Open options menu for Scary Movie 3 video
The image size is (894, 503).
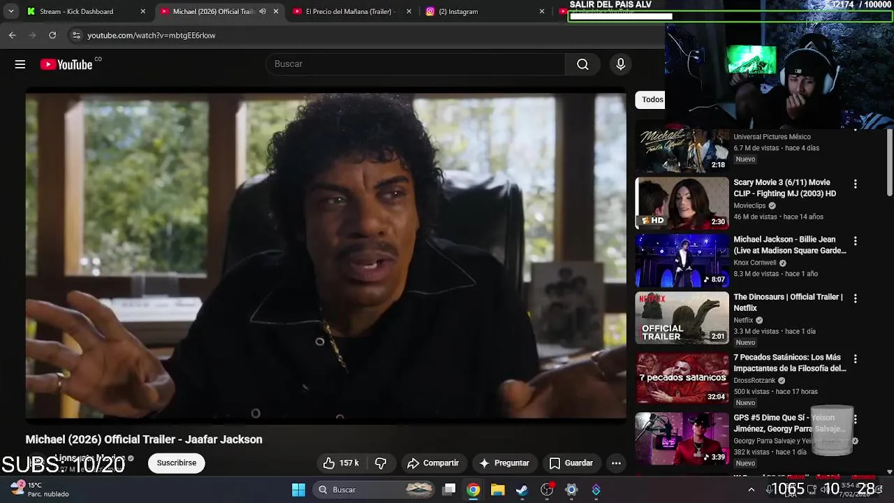pos(855,184)
